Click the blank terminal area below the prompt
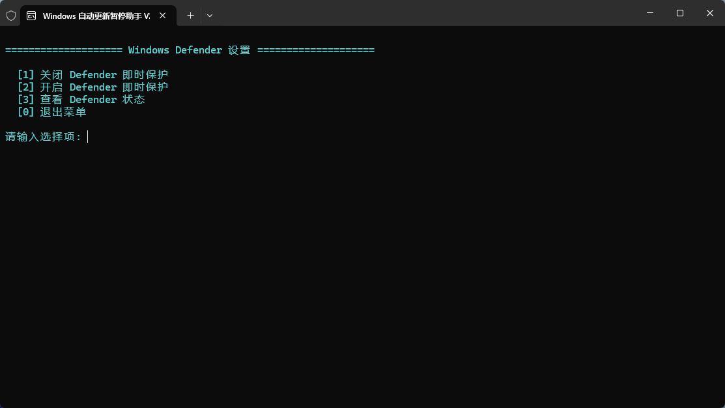The height and width of the screenshot is (408, 725). [x=362, y=274]
